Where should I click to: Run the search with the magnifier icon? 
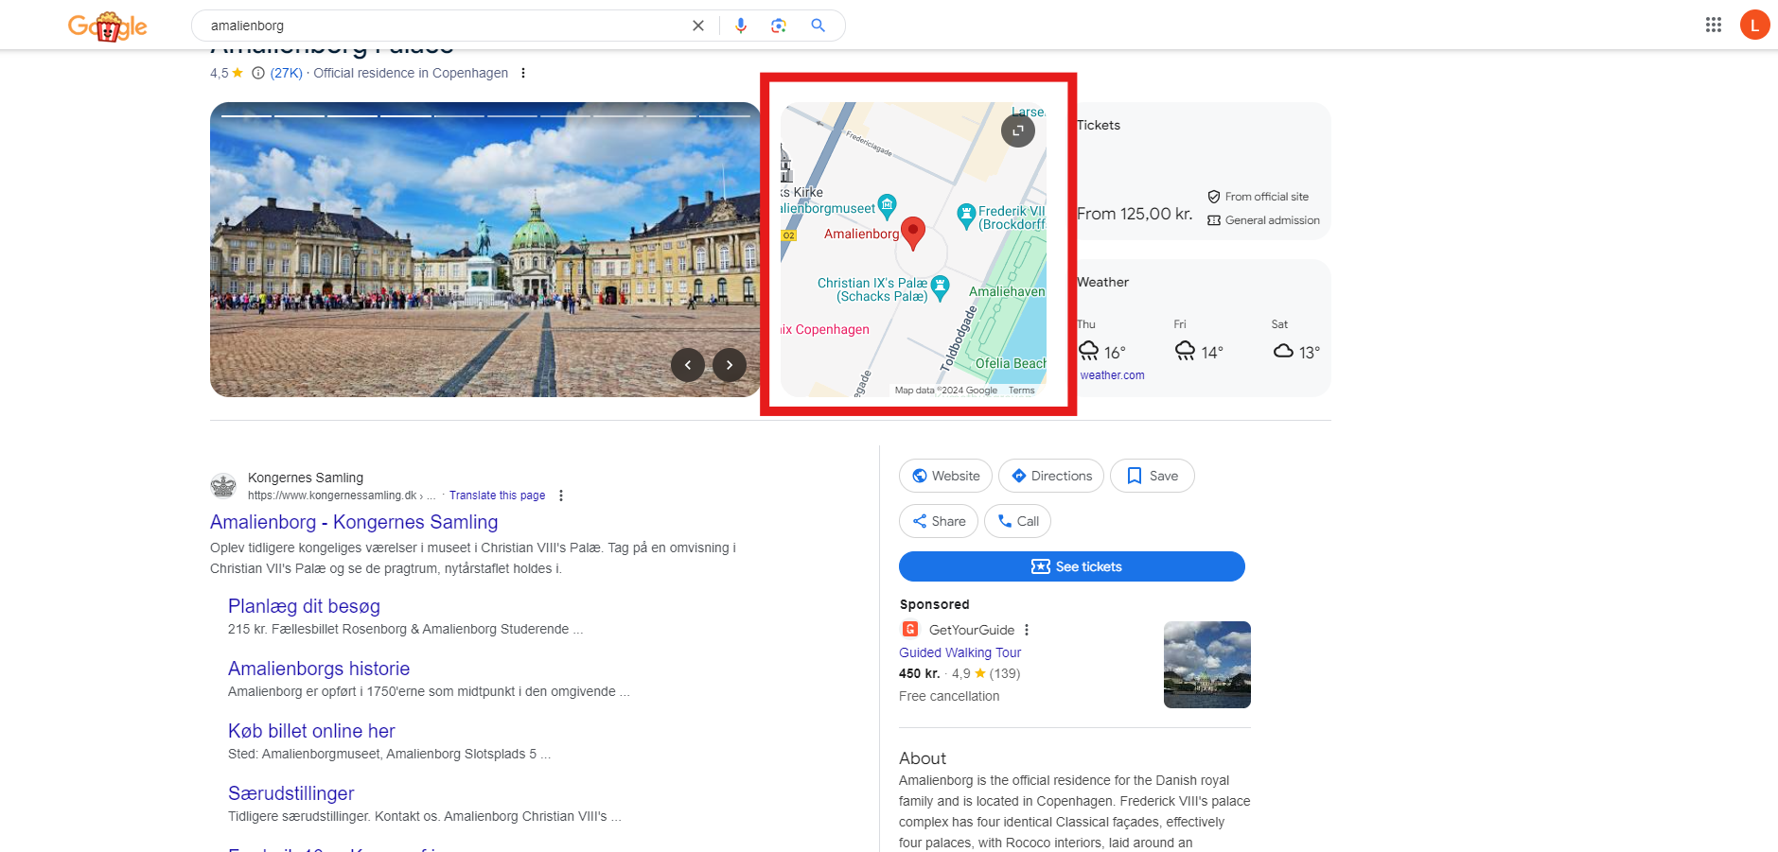tap(818, 26)
